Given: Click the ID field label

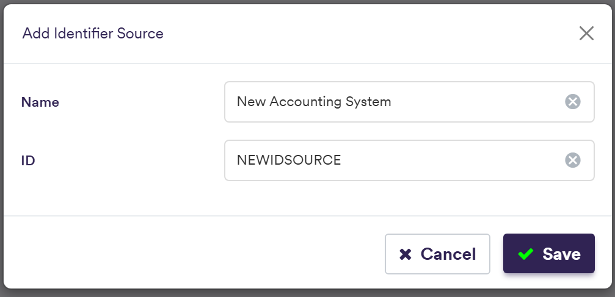Looking at the screenshot, I should (28, 161).
